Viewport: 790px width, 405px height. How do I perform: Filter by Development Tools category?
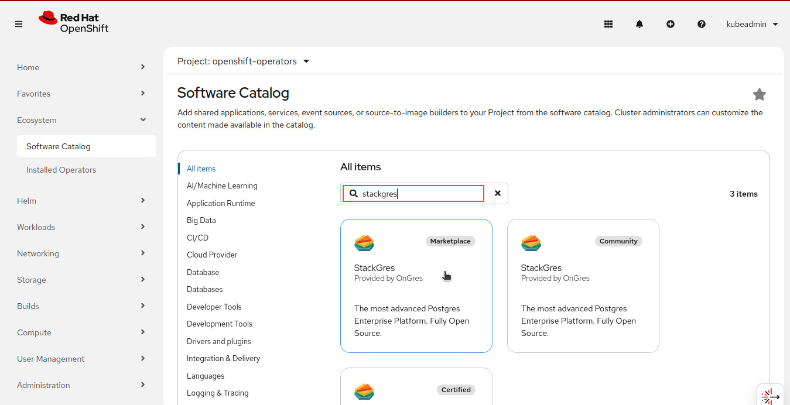220,324
